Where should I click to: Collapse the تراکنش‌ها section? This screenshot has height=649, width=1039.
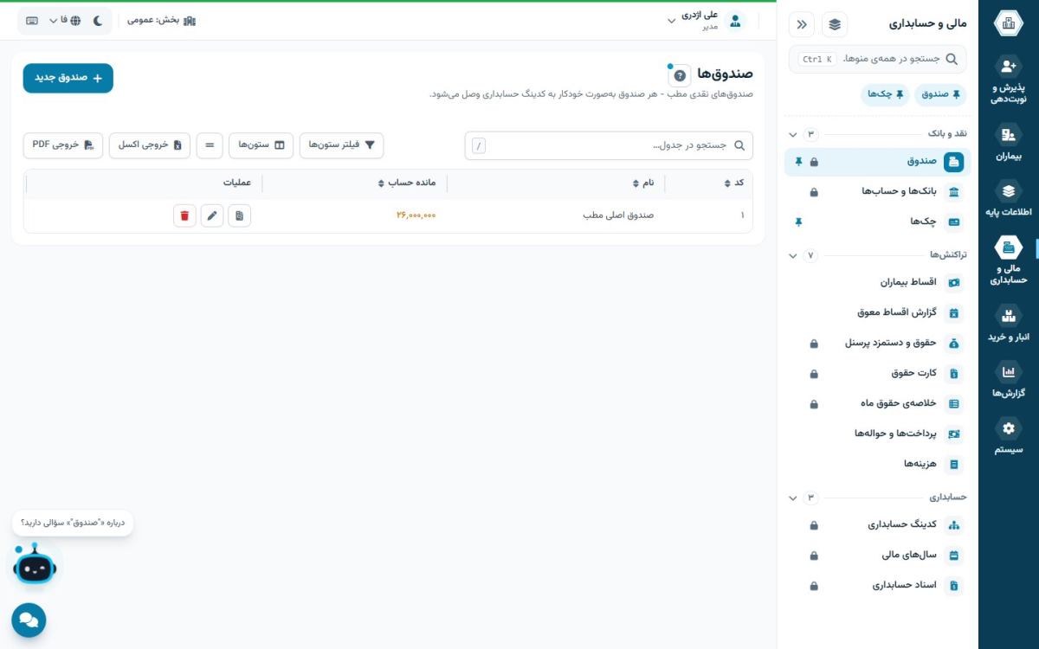[792, 255]
